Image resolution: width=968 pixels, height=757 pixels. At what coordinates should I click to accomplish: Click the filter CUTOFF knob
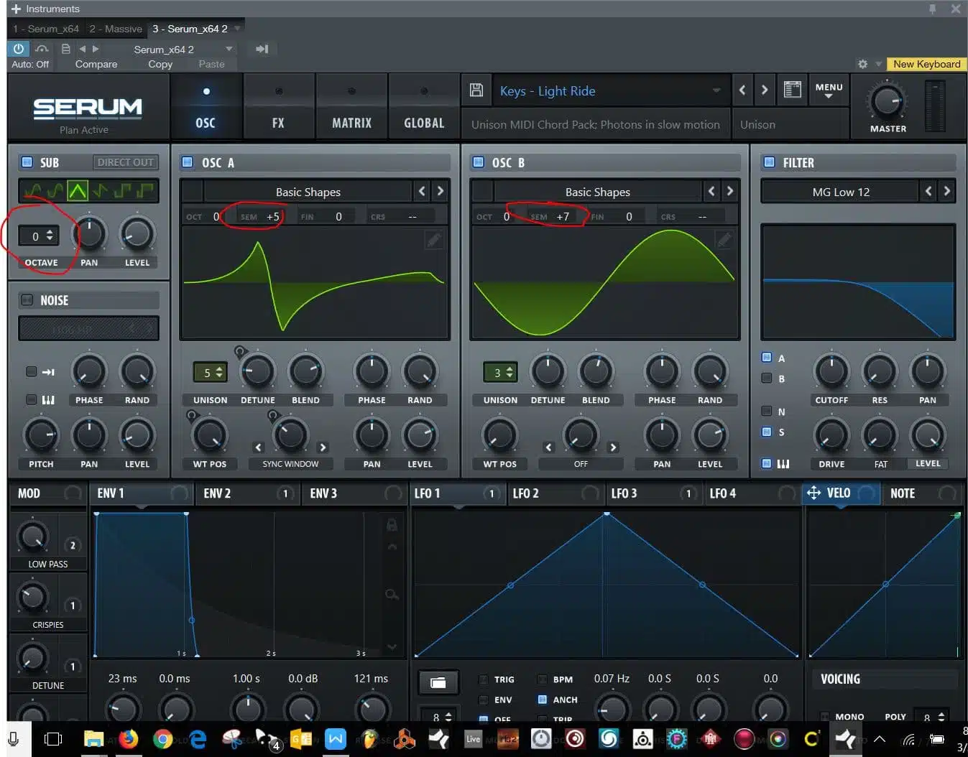pyautogui.click(x=831, y=371)
